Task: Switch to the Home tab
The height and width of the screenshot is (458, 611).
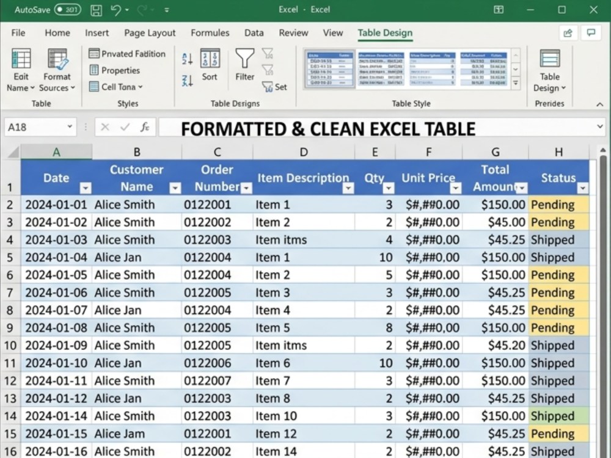Action: tap(57, 33)
